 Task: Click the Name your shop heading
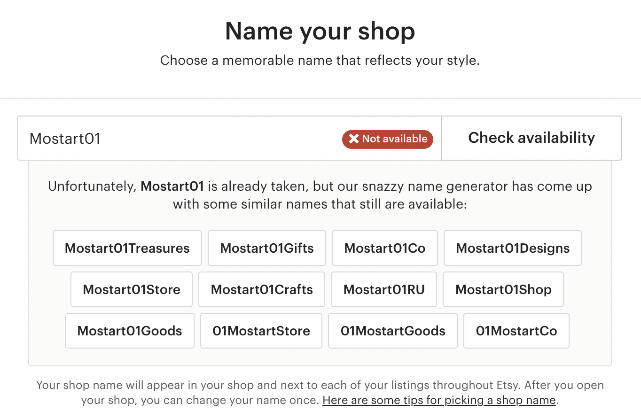[x=320, y=31]
